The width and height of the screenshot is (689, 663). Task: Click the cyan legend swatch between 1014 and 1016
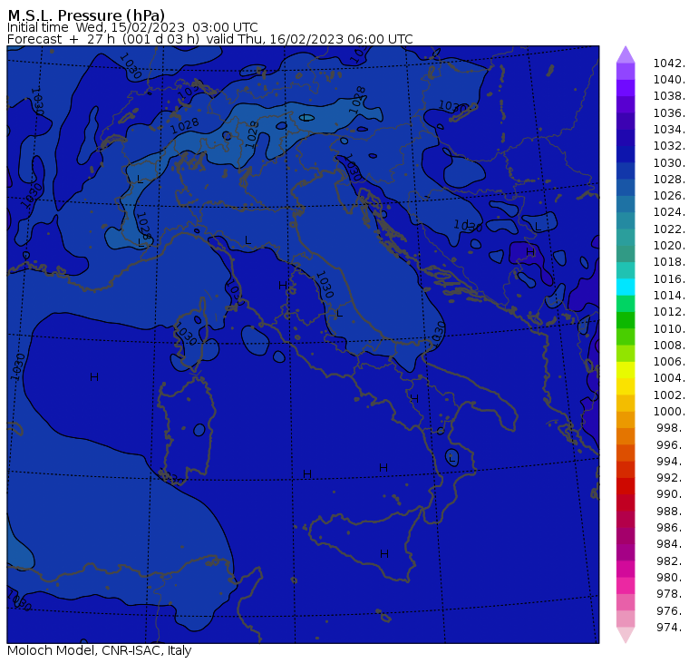626,287
